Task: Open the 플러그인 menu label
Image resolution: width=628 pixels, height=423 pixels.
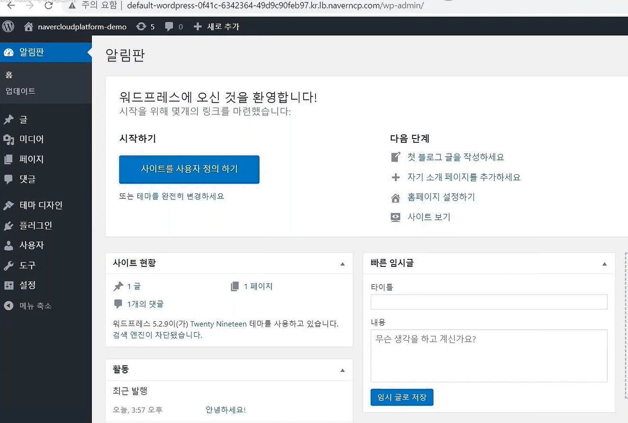Action: [36, 226]
